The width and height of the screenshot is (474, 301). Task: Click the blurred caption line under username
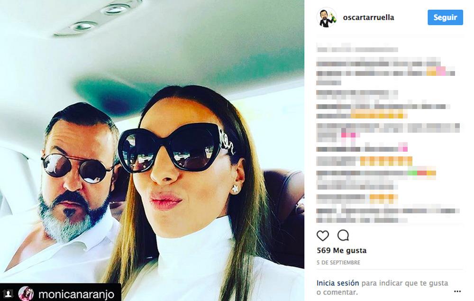(x=357, y=49)
